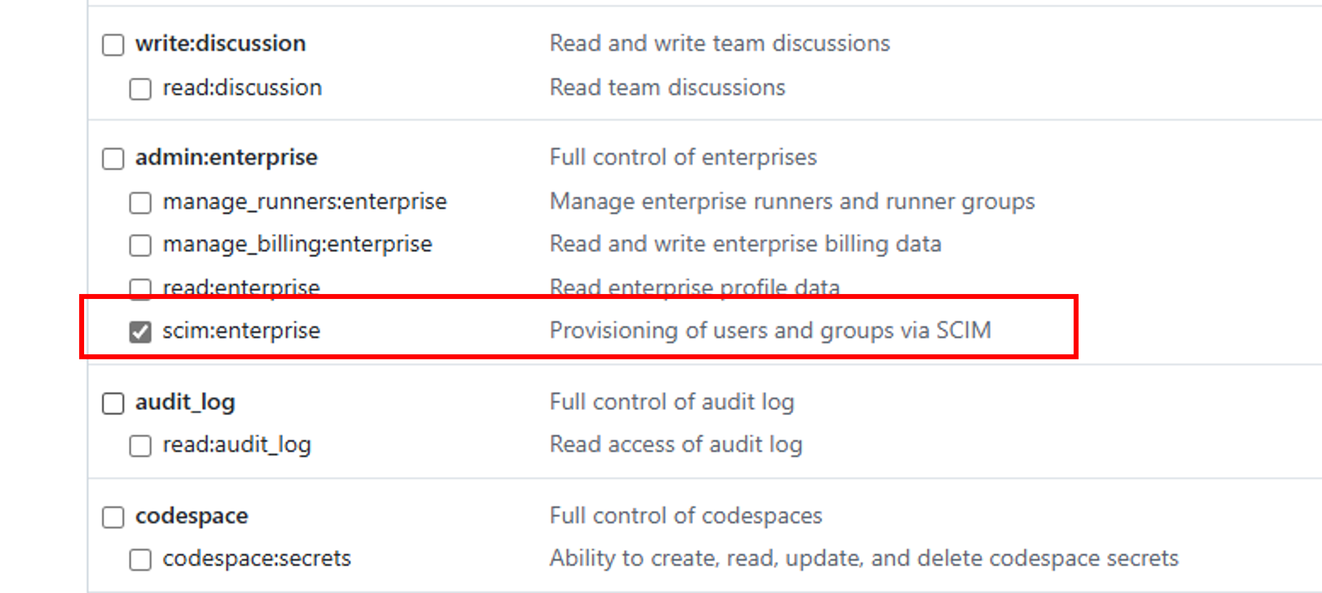Image resolution: width=1322 pixels, height=593 pixels.
Task: Click the read:discussion label
Action: [242, 87]
